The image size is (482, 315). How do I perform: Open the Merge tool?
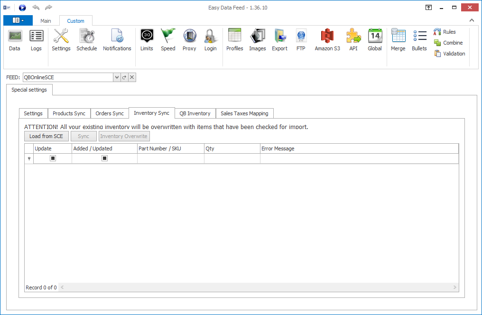pos(398,40)
